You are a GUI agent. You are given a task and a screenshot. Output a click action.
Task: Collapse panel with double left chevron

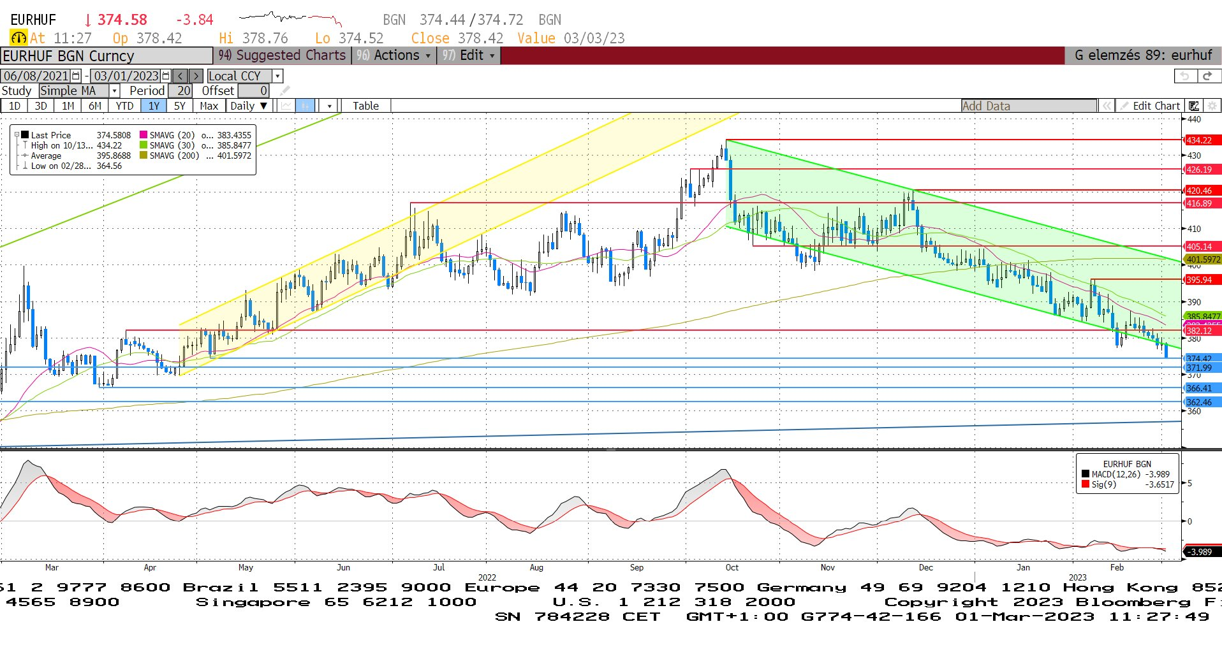click(1107, 106)
